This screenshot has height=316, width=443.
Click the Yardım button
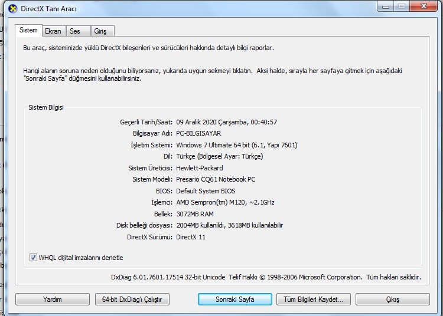tap(53, 299)
